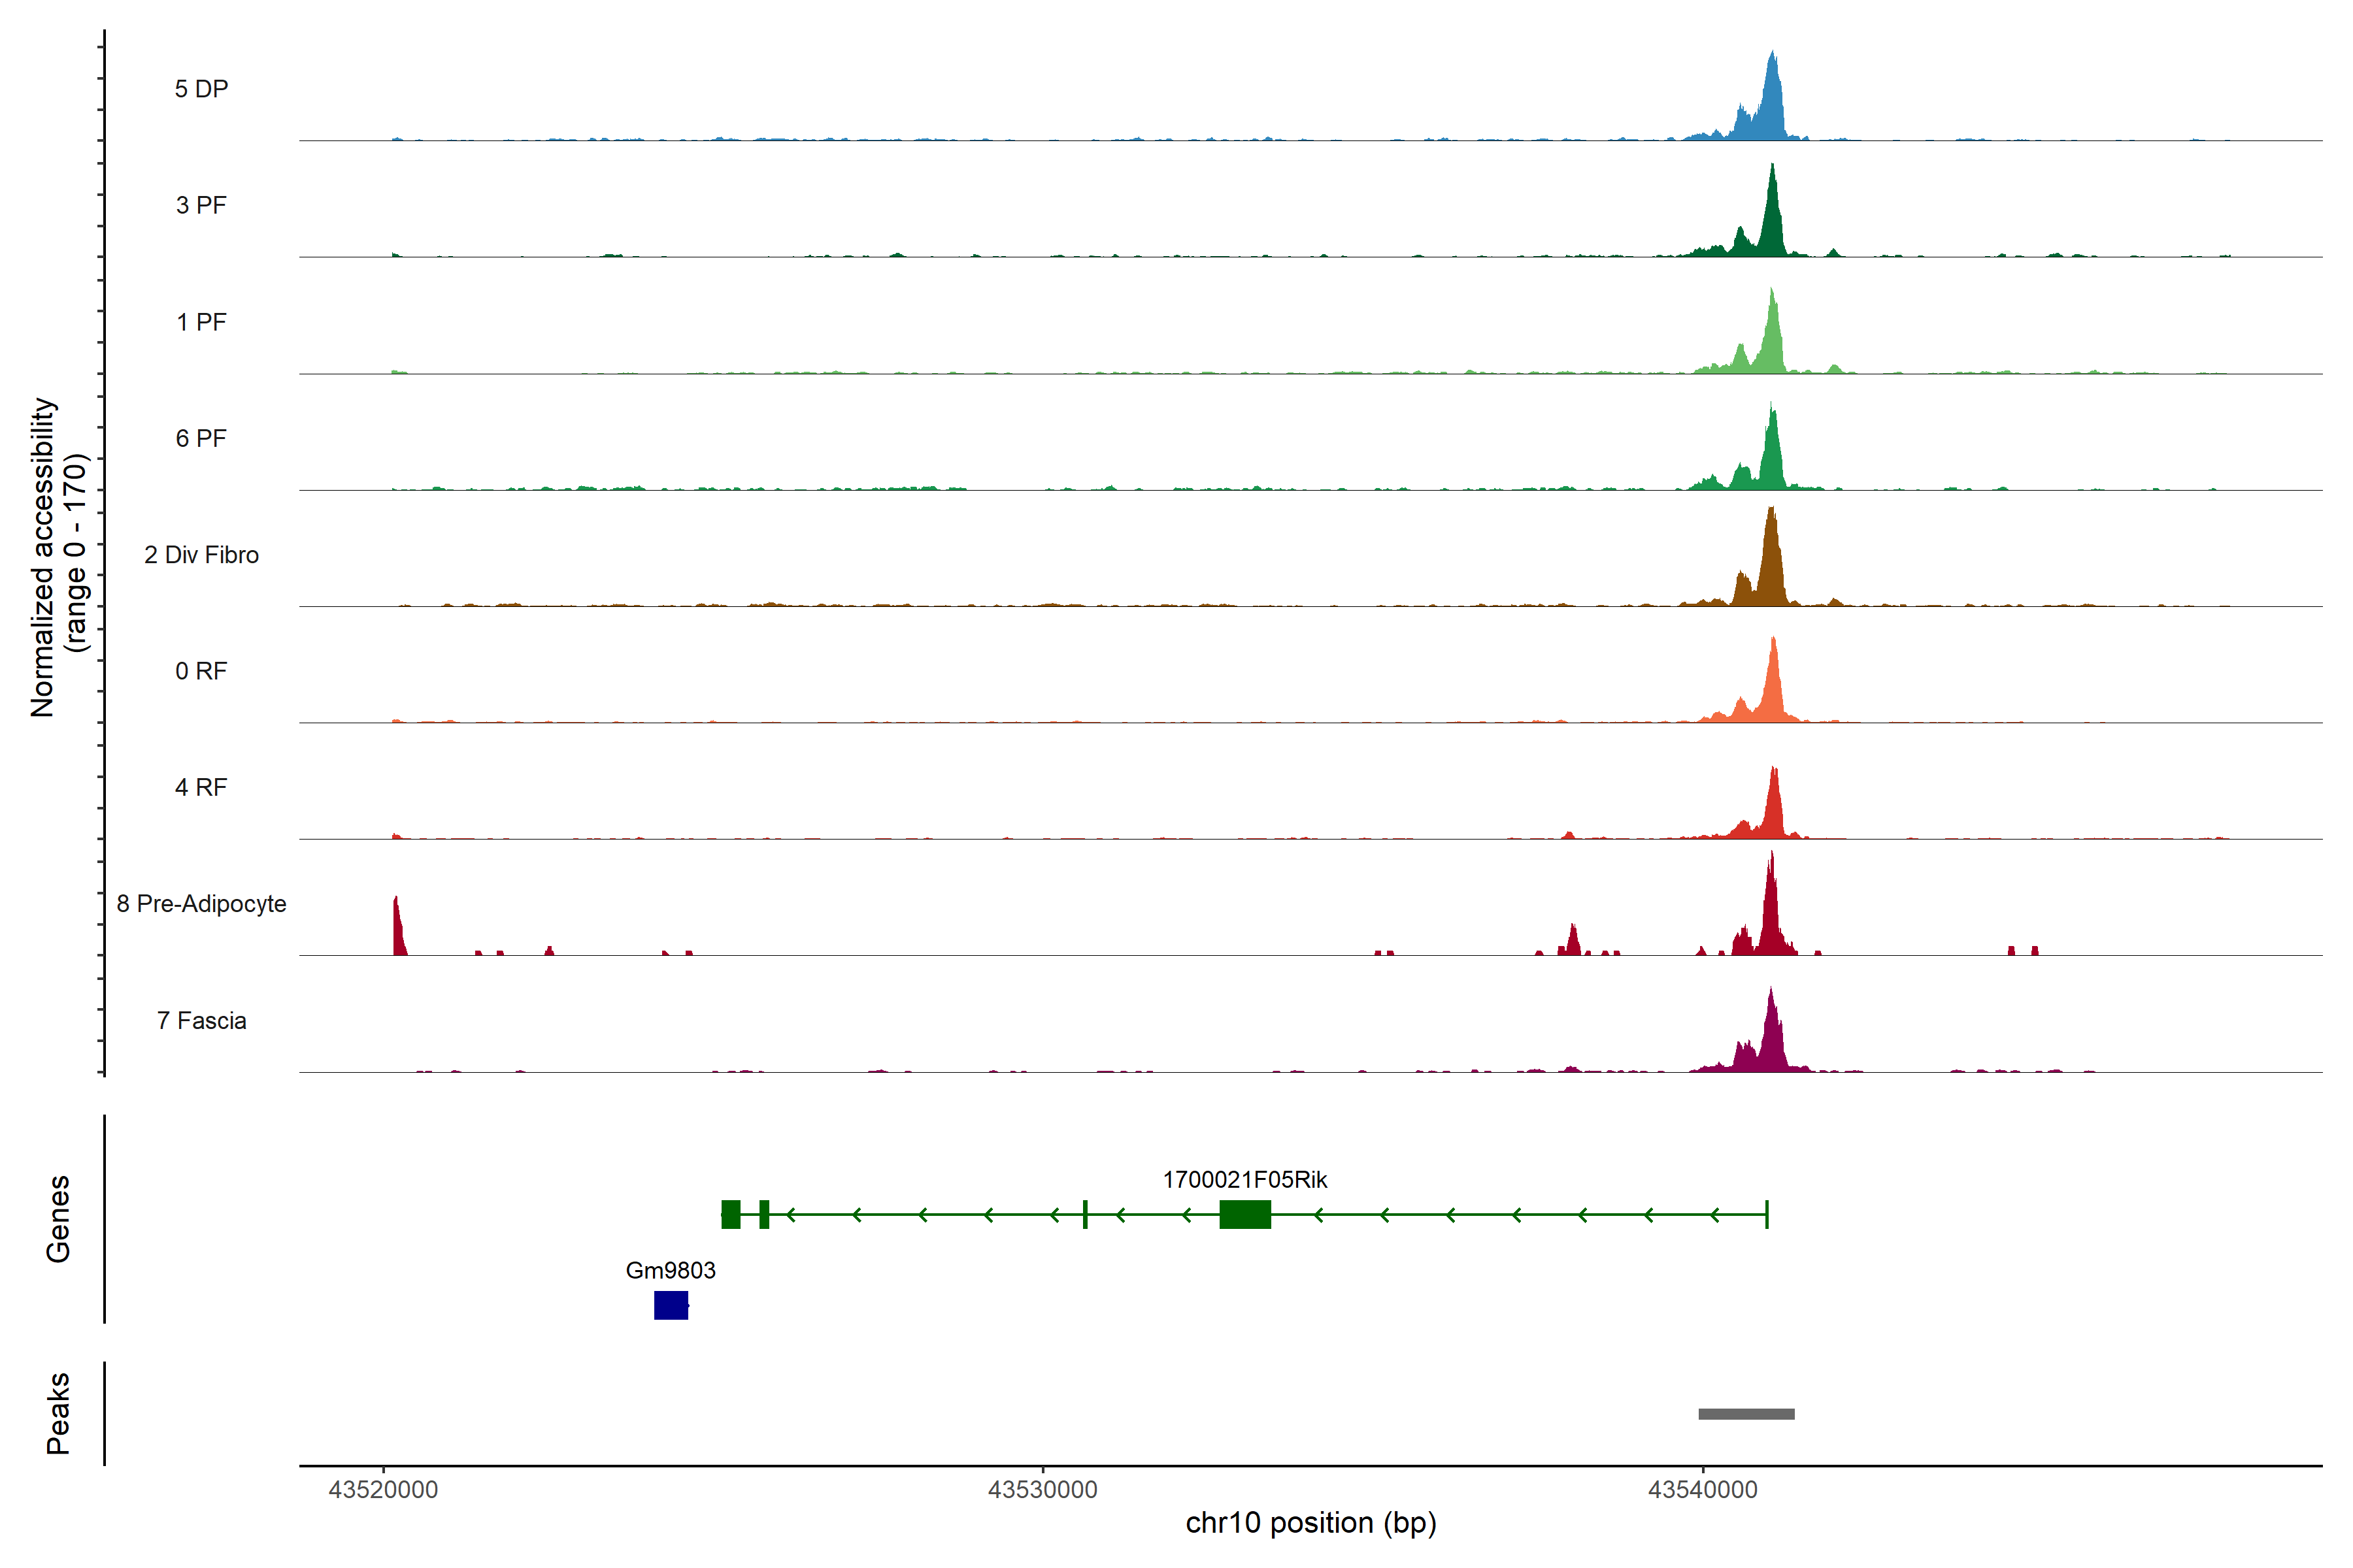Click the 6 PF track label
This screenshot has height=1568, width=2353.
(x=201, y=438)
